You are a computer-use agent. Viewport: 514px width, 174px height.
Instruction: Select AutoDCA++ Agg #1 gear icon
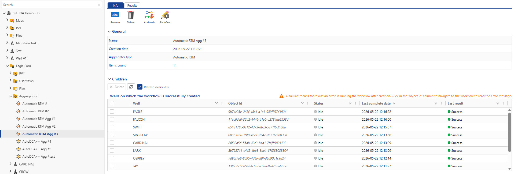[x=19, y=141]
